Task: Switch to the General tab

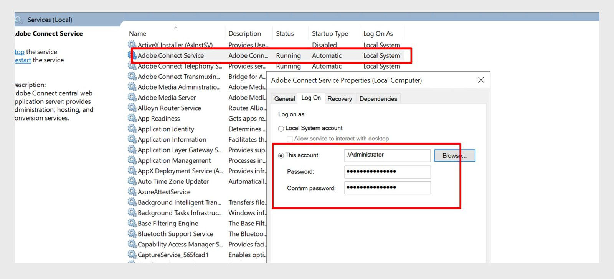Action: pos(284,99)
